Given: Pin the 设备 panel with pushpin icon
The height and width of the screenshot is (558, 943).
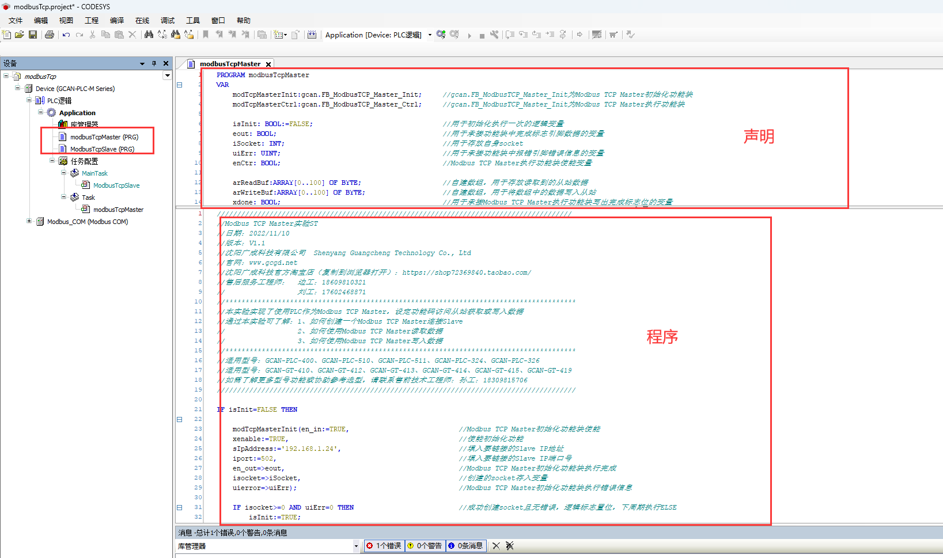Looking at the screenshot, I should point(154,63).
